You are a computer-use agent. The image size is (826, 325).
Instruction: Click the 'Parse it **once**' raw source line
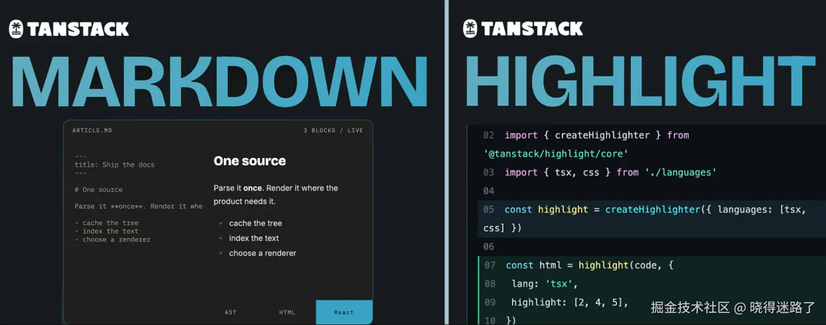tap(139, 206)
